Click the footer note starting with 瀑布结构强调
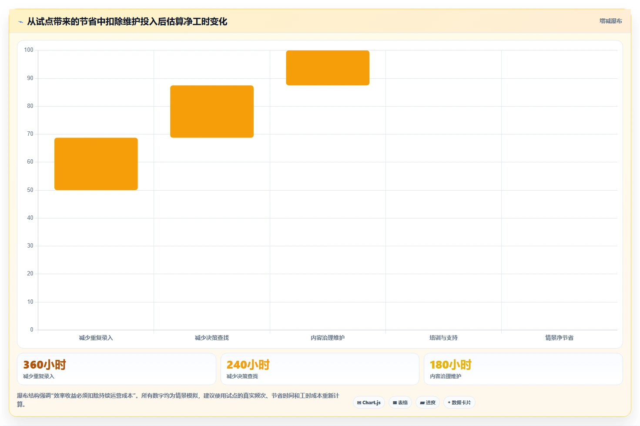 (178, 400)
